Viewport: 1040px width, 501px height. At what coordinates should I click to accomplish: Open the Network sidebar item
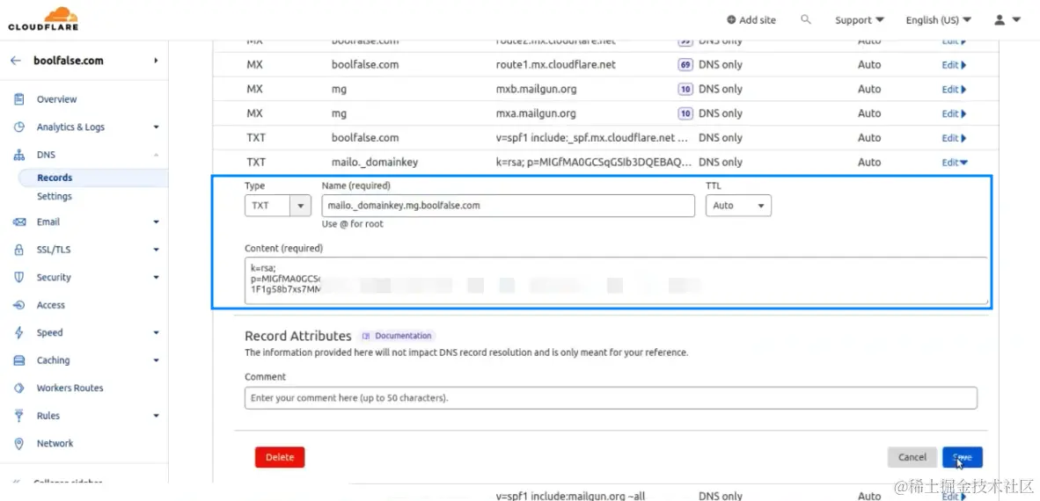[x=55, y=443]
